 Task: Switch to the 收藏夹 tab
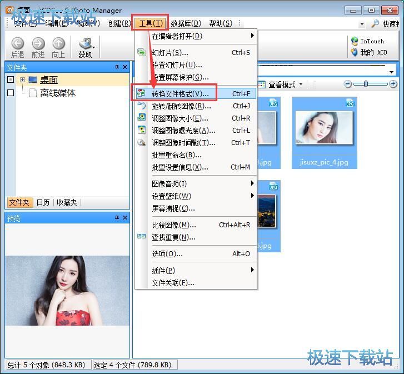tap(67, 202)
